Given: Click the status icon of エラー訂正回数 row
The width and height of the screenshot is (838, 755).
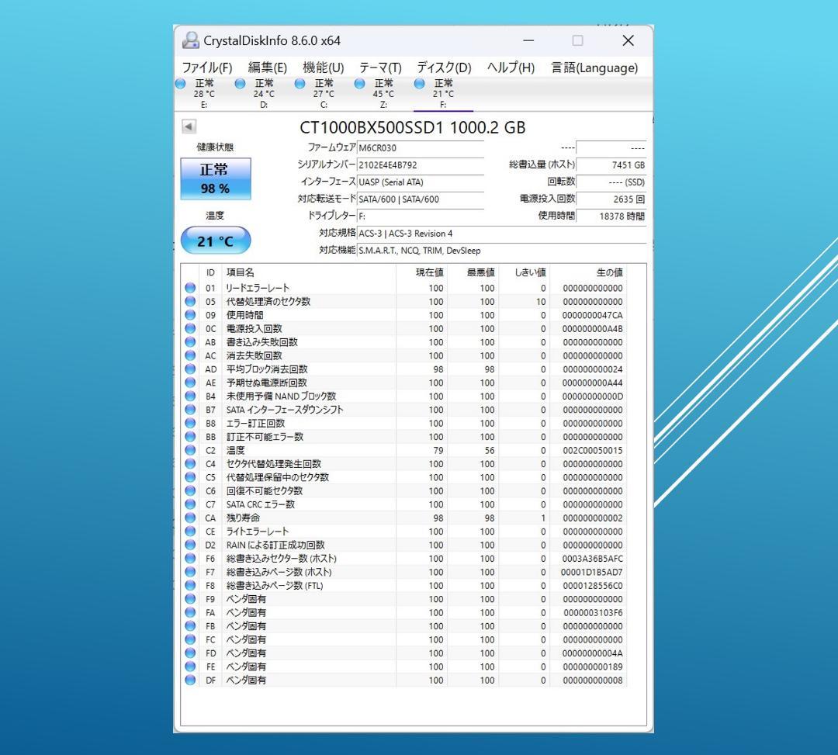Looking at the screenshot, I should [190, 423].
